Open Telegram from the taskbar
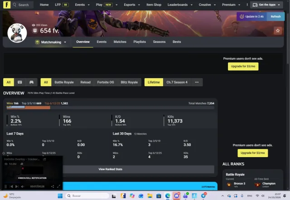Viewport: 290px width, 200px height. [203, 196]
